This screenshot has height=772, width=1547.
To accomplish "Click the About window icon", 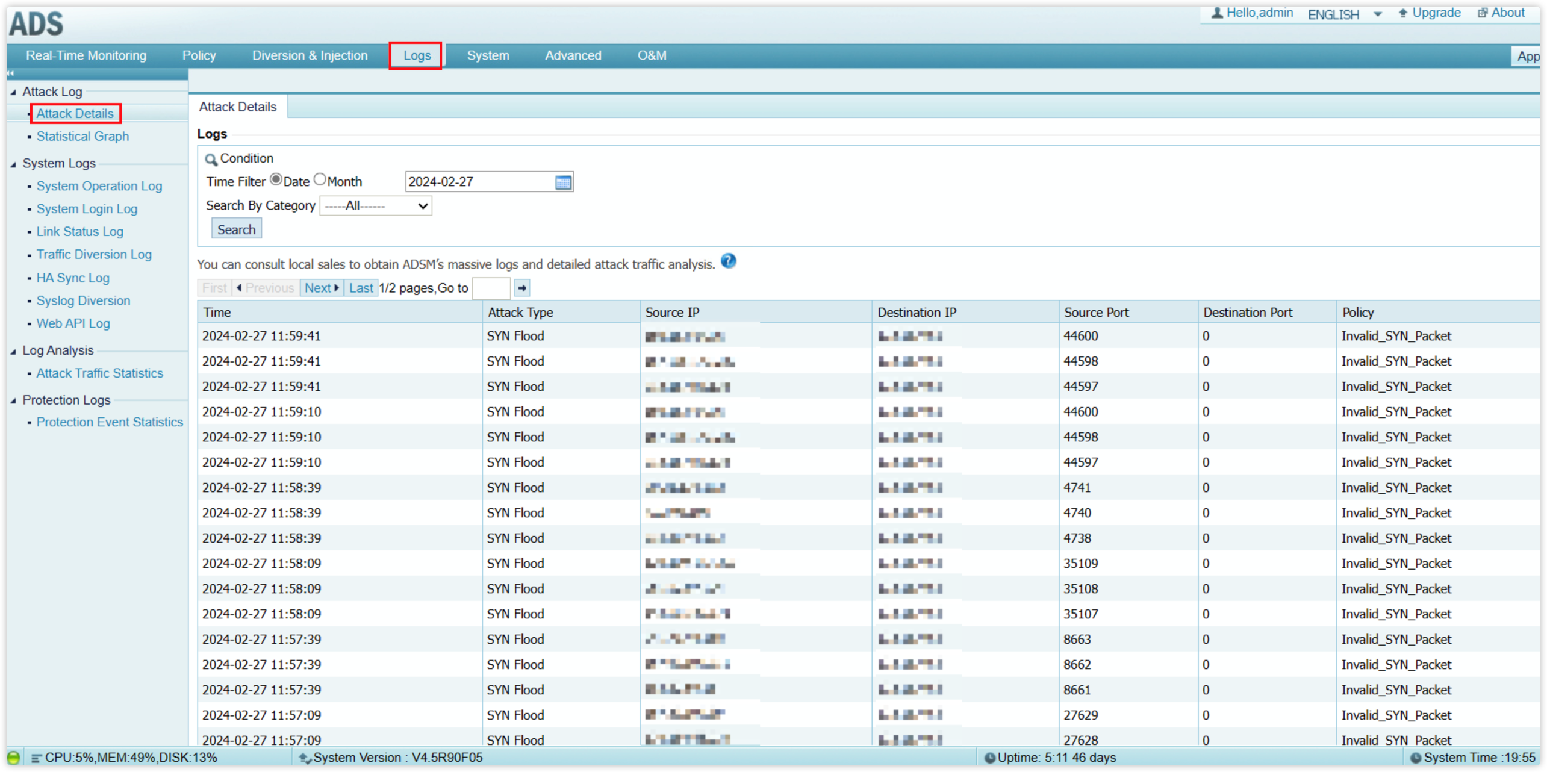I will (1483, 13).
